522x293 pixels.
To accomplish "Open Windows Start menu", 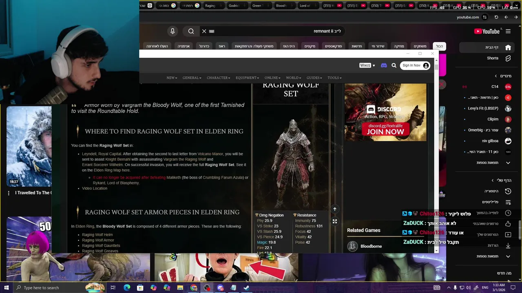I will (6, 288).
